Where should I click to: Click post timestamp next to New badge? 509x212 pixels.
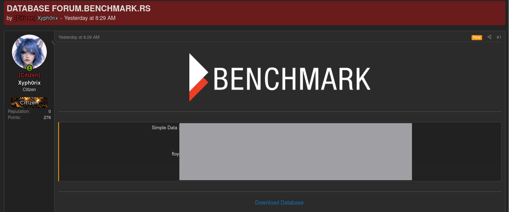pyautogui.click(x=79, y=37)
